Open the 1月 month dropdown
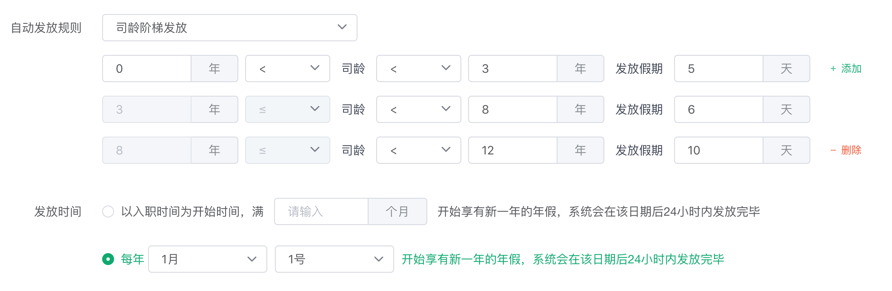The height and width of the screenshot is (291, 892). (208, 259)
